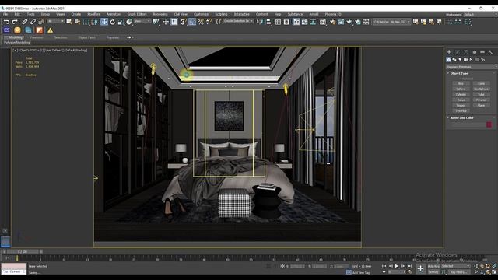The width and height of the screenshot is (498, 280).
Task: Activate the Bind to Space Warp tool
Action: tap(41, 22)
